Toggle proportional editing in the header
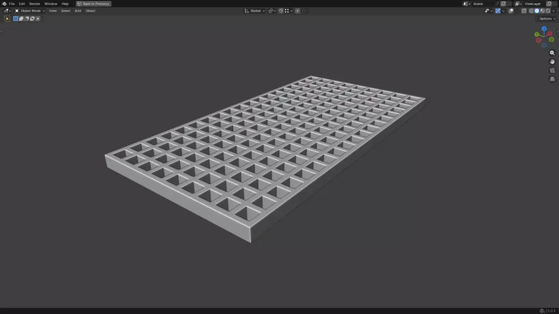 297,11
